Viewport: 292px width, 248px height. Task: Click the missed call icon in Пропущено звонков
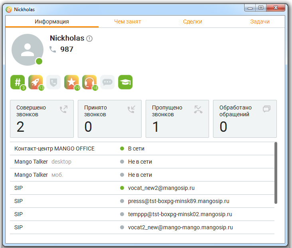coord(198,109)
